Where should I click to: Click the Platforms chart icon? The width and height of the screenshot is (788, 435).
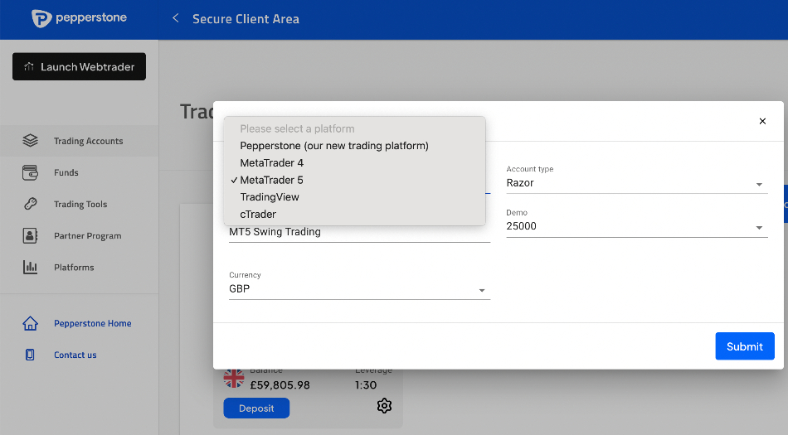pos(30,267)
